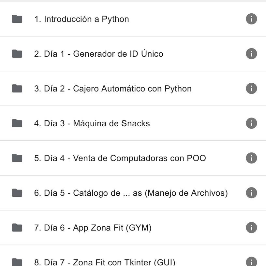This screenshot has height=266, width=266.
Task: Open '7. Día 6 - App Zona Fit (GYM)'
Action: coord(133,228)
